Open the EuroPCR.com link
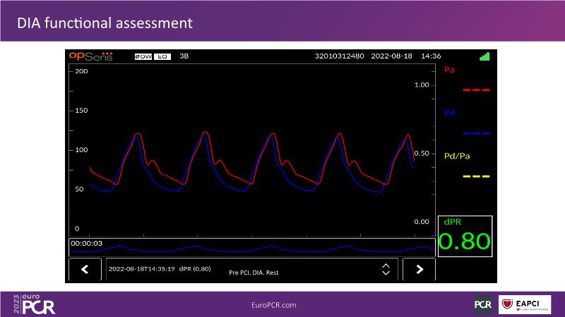The image size is (565, 317). click(x=273, y=304)
